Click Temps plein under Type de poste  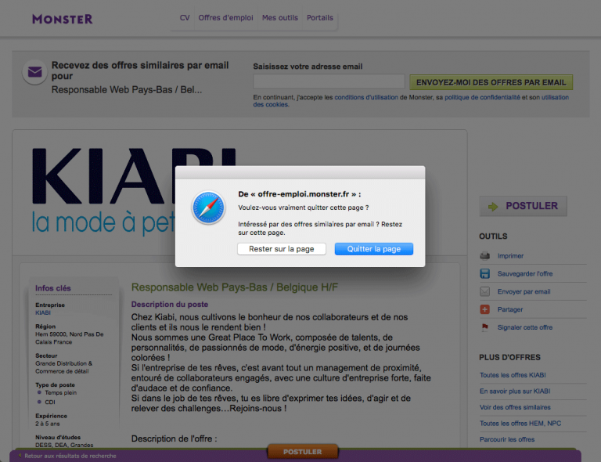(x=60, y=392)
